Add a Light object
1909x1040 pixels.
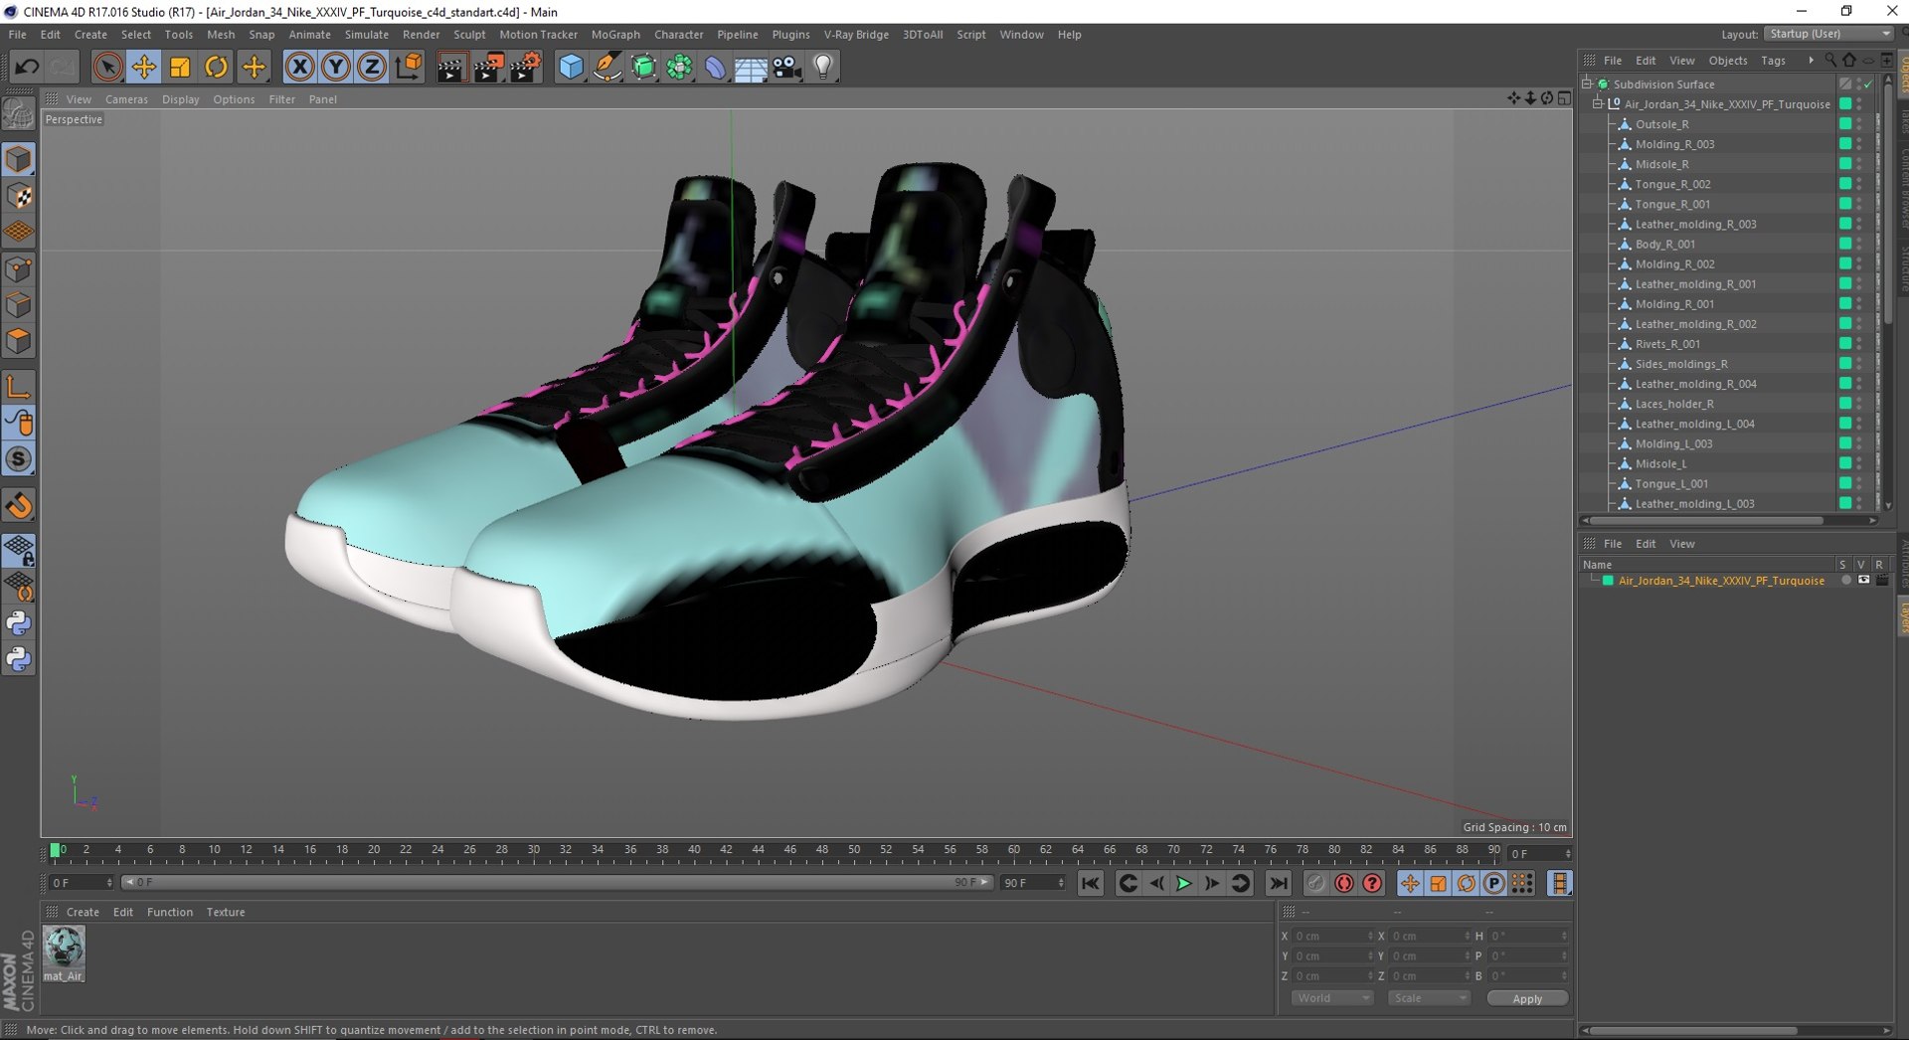click(x=823, y=67)
